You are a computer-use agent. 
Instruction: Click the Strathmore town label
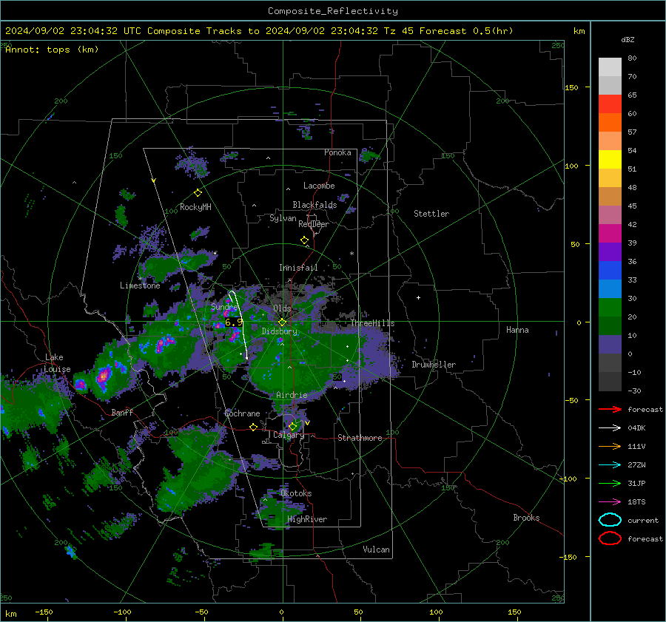360,438
